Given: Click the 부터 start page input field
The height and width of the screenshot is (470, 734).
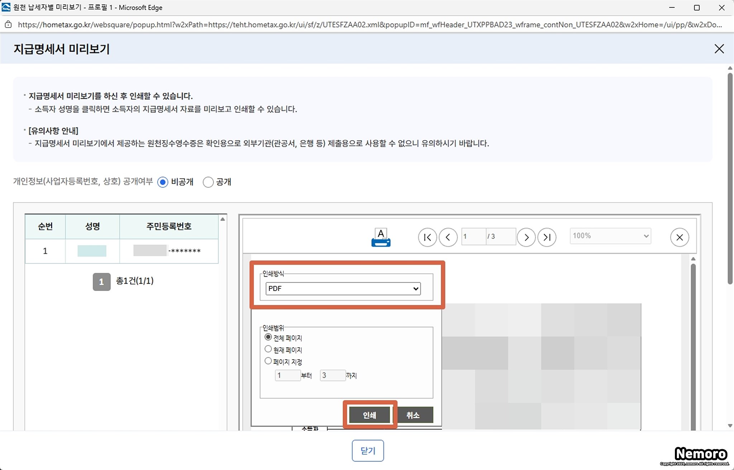Looking at the screenshot, I should point(287,375).
